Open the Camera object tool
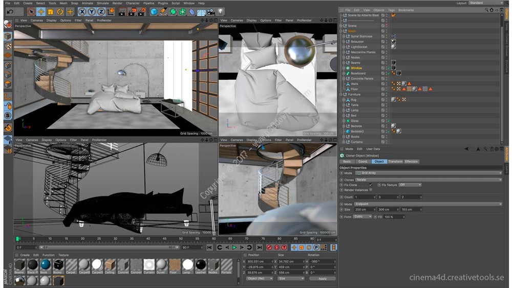The width and height of the screenshot is (512, 288). click(211, 11)
